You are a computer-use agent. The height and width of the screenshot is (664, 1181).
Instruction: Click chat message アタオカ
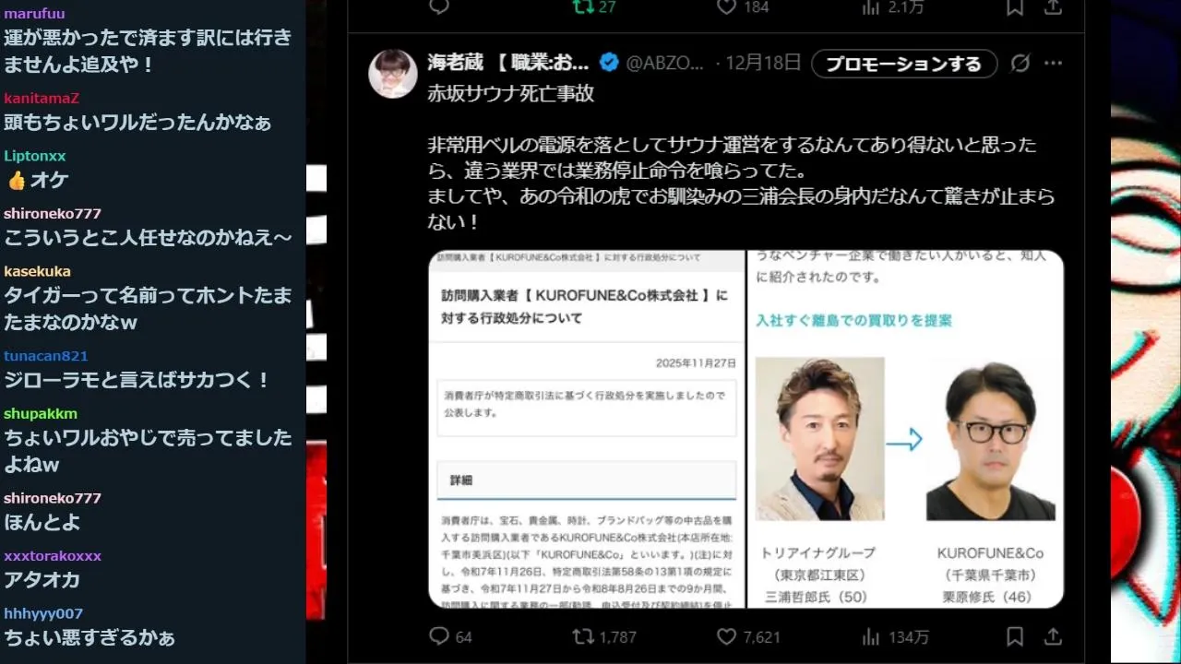click(x=42, y=580)
